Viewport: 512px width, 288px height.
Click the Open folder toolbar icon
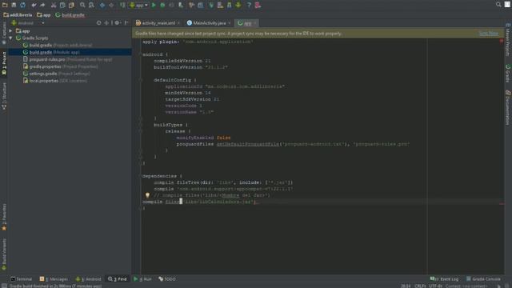point(5,5)
